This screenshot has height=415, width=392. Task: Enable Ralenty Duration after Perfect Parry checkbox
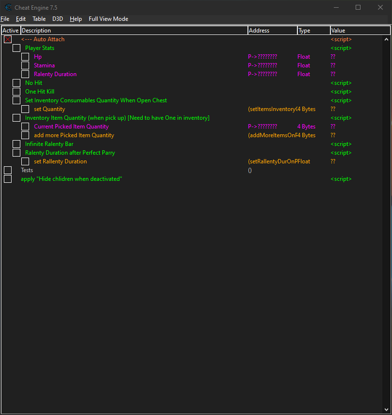point(17,153)
